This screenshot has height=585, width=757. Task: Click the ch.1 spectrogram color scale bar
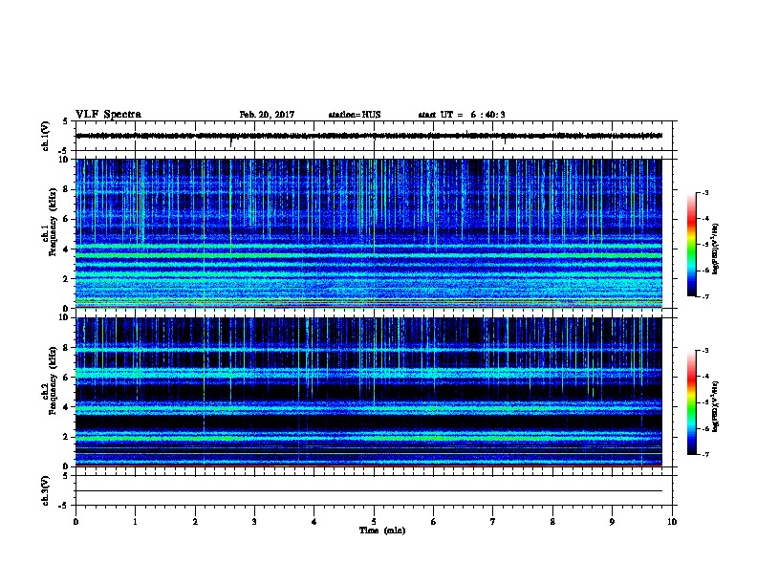(691, 245)
